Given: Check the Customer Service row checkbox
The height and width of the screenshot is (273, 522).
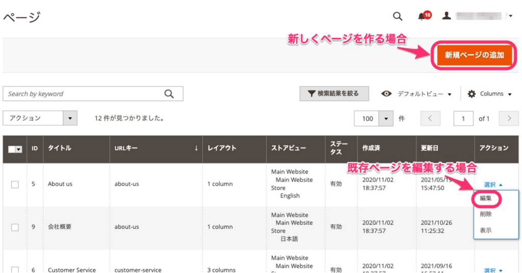Looking at the screenshot, I should (15, 269).
